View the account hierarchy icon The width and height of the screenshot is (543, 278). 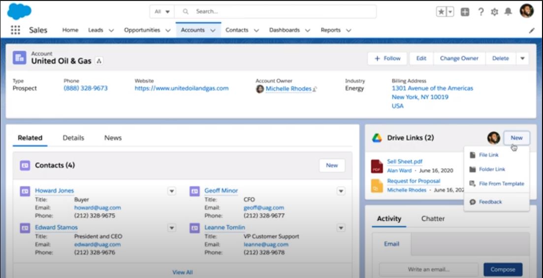click(x=99, y=62)
